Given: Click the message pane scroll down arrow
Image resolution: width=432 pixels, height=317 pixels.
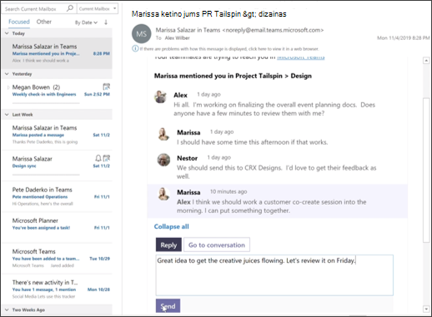Looking at the screenshot, I should click(x=426, y=309).
